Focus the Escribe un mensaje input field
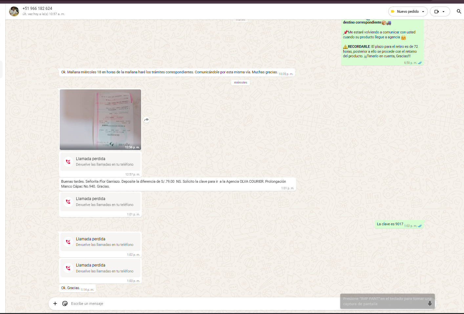This screenshot has height=314, width=464. [x=197, y=304]
